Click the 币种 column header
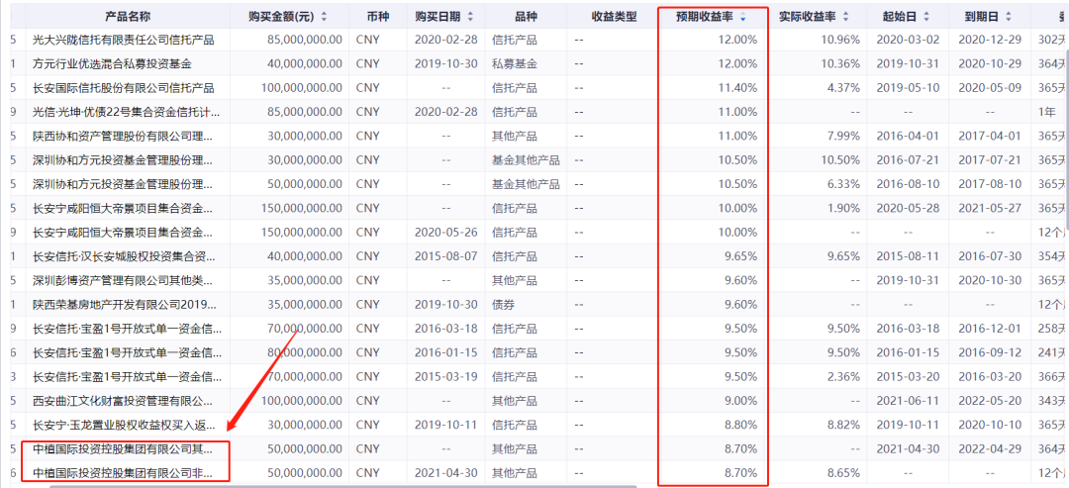 click(378, 17)
